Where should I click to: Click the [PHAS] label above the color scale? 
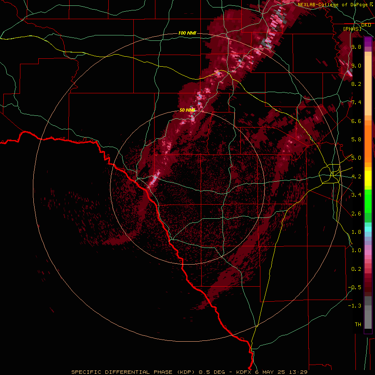tap(352, 29)
